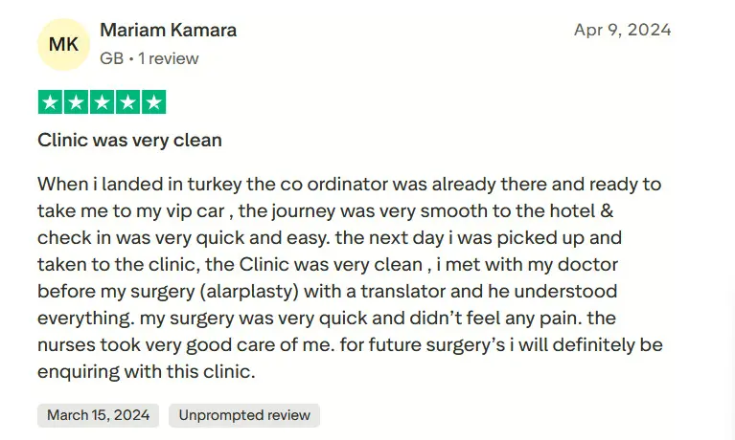Click the first green rating star
This screenshot has height=440, width=735.
[x=51, y=102]
